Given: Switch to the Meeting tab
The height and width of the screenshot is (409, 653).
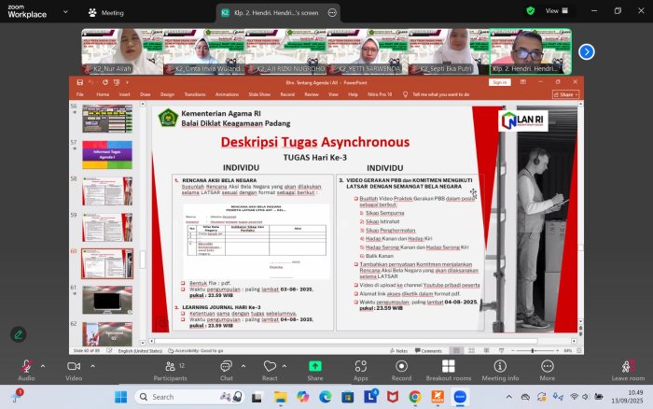Looking at the screenshot, I should [x=105, y=13].
